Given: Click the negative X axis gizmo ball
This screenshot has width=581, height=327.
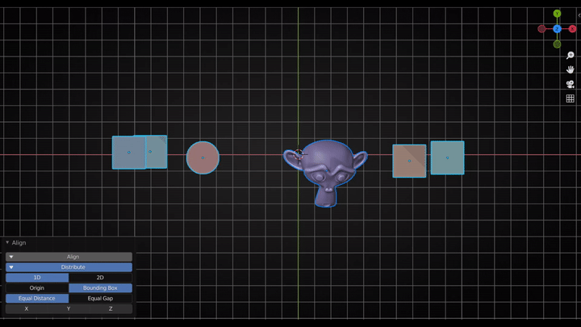Looking at the screenshot, I should pos(541,29).
